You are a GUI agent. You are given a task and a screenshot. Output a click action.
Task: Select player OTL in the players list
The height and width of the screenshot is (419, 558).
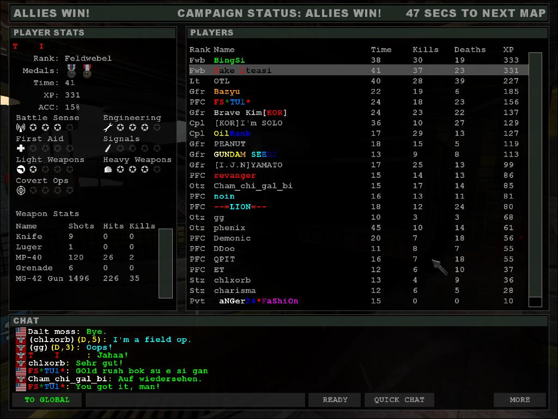221,81
